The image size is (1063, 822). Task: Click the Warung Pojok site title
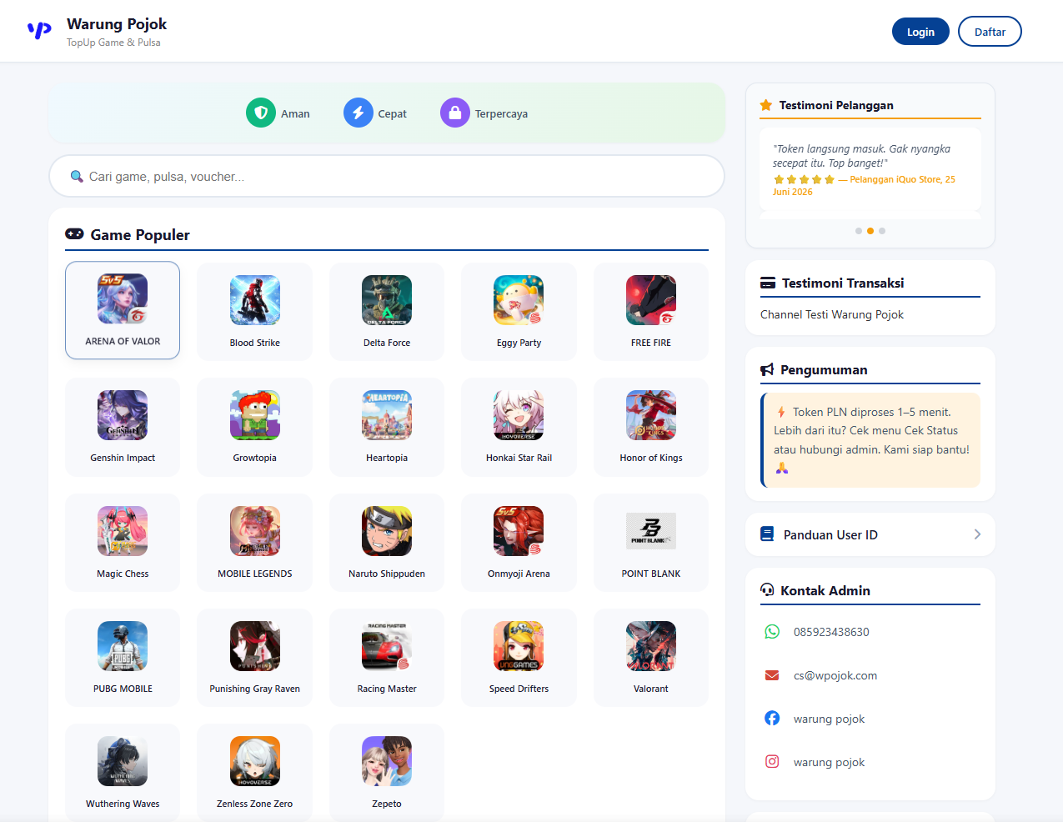tap(117, 24)
